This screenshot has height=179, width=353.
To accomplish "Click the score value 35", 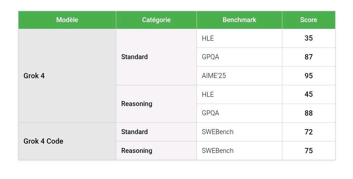I will (308, 38).
